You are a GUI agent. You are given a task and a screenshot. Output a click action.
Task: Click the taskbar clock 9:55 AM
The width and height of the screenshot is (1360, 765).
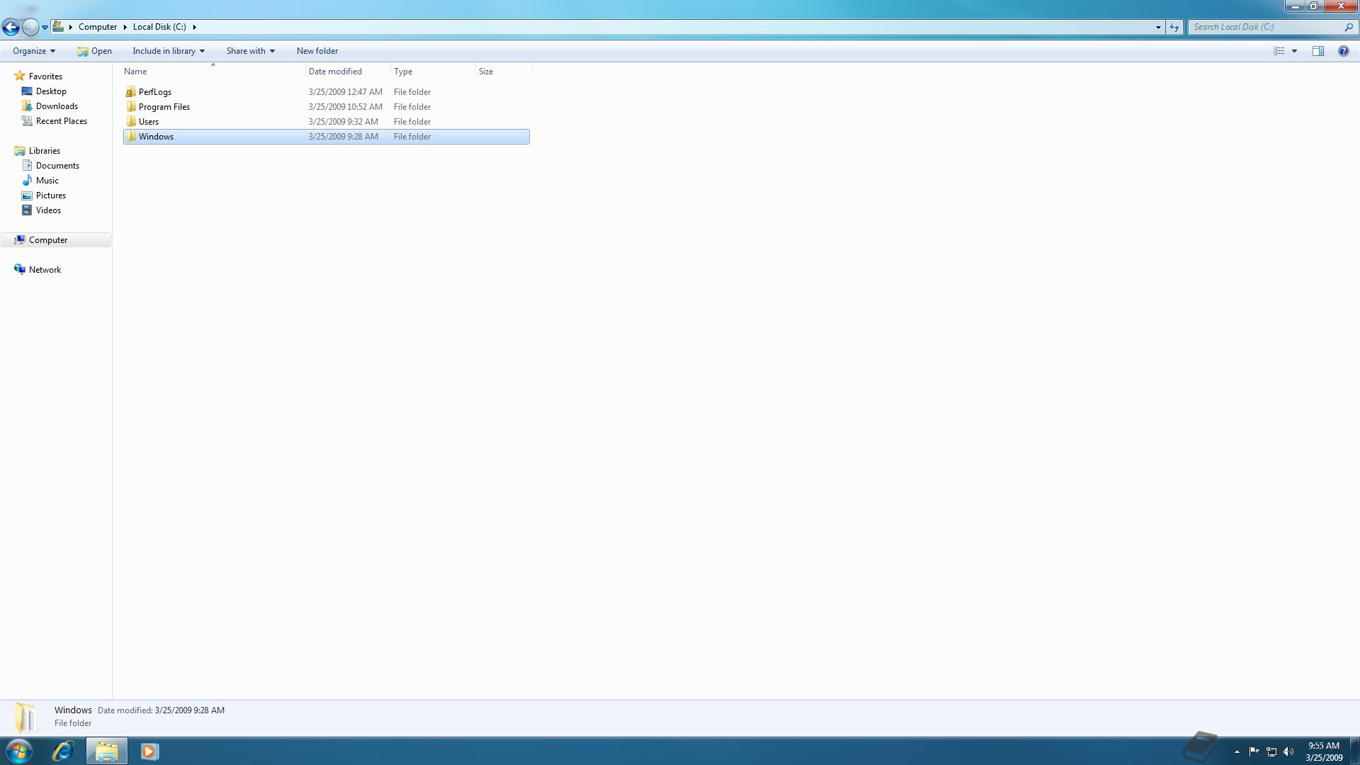coord(1324,746)
